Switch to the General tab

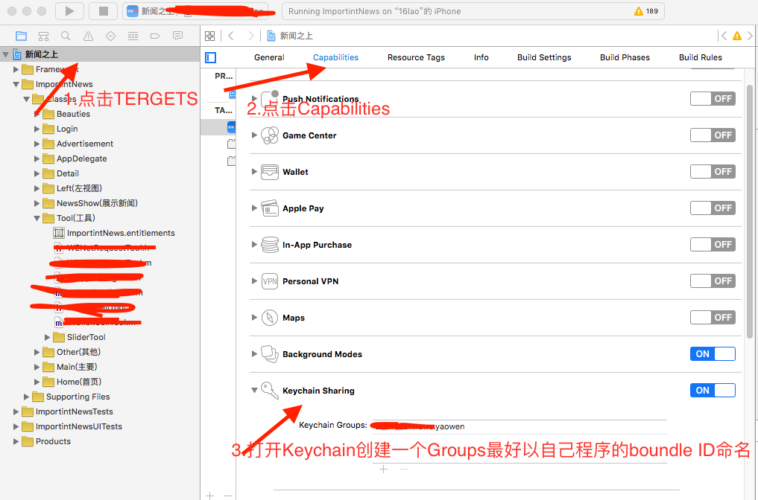coord(269,57)
